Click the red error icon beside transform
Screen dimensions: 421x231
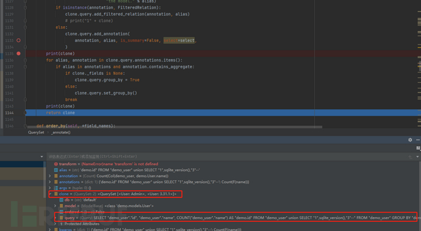coord(56,164)
